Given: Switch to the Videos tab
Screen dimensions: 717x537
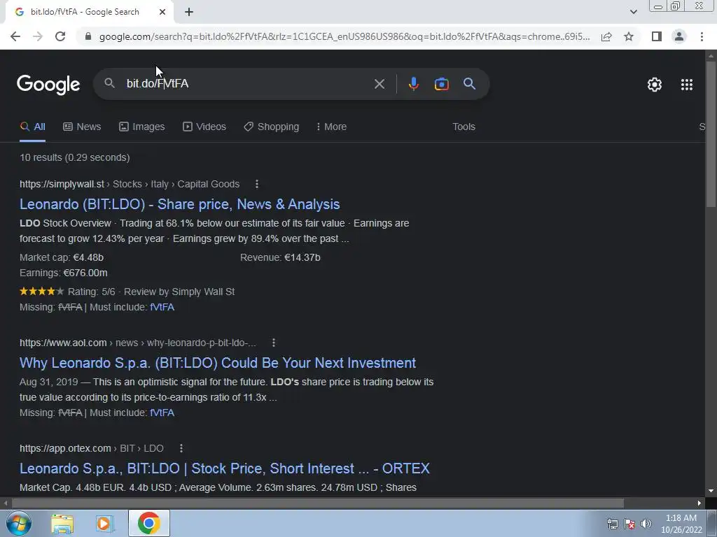Looking at the screenshot, I should pyautogui.click(x=204, y=127).
